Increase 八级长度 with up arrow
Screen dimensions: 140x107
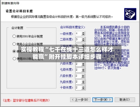83,75
